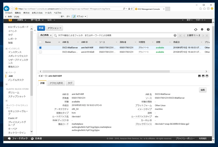Open the オプション dropdown in find bar
This screenshot has height=147, width=218.
(81, 17)
